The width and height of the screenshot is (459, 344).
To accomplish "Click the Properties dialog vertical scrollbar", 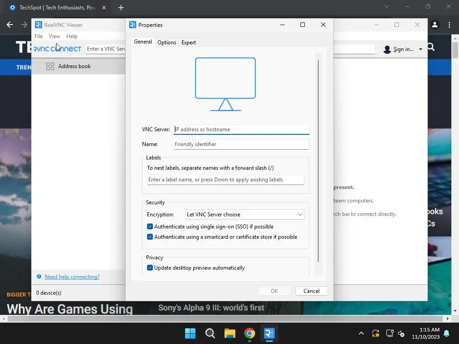I will (318, 161).
